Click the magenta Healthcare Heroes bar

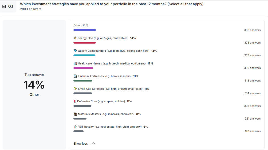tap(83, 68)
